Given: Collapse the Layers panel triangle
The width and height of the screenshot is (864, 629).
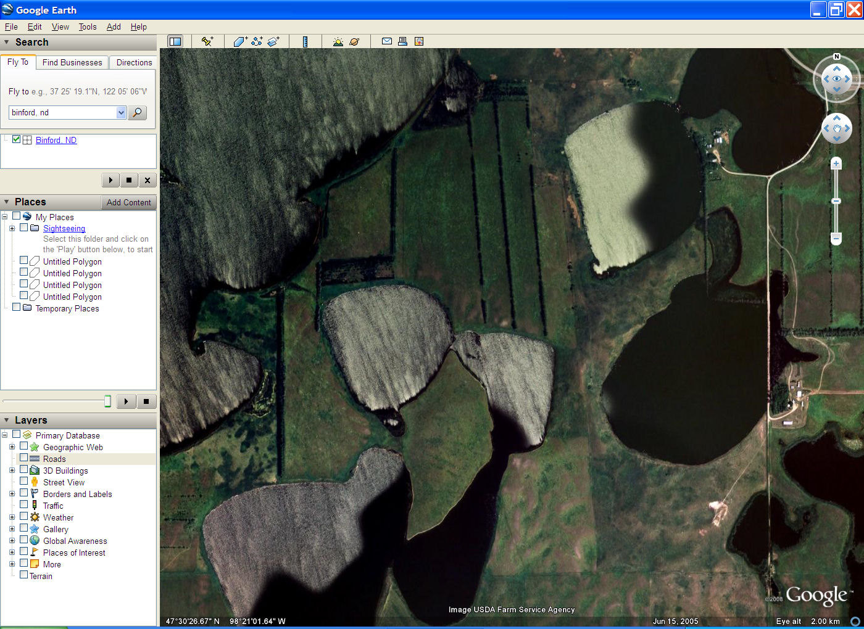Looking at the screenshot, I should [x=7, y=420].
